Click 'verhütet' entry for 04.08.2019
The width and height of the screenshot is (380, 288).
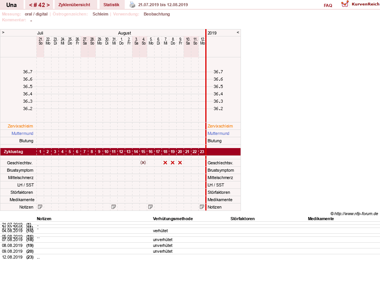pos(160,231)
